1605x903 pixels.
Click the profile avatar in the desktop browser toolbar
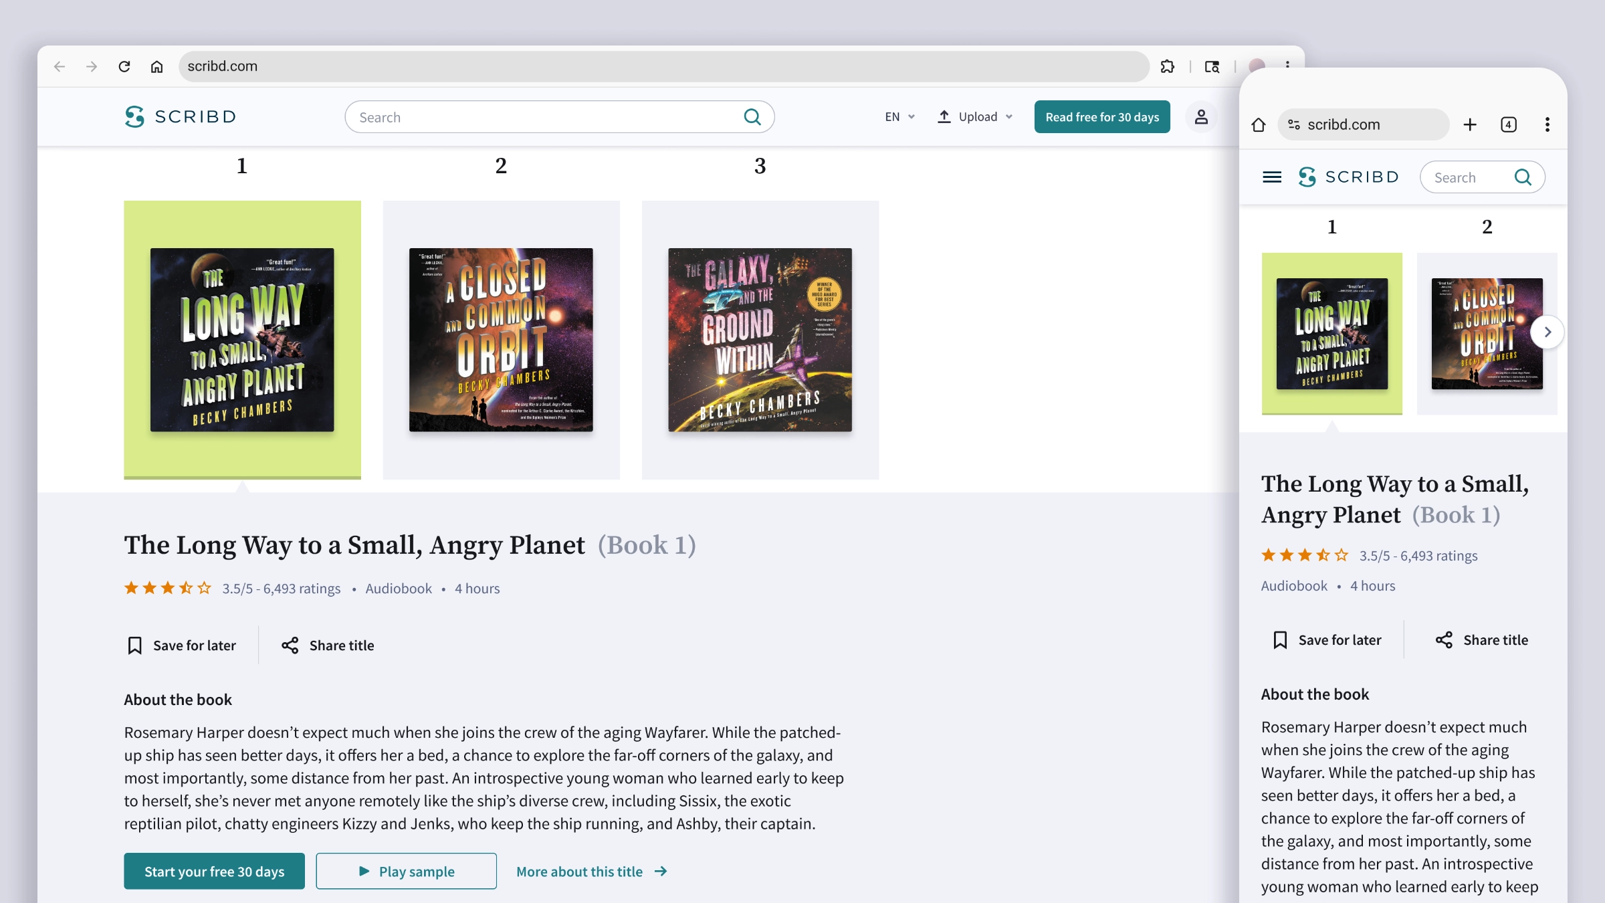pyautogui.click(x=1257, y=65)
